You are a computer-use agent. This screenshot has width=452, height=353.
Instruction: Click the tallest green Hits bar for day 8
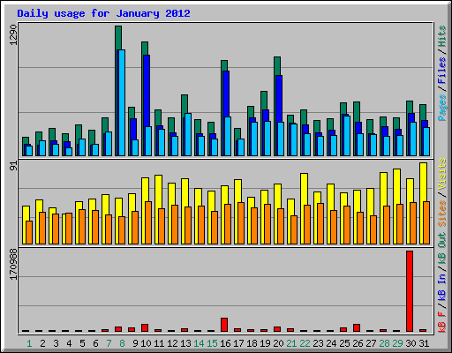coord(118,38)
